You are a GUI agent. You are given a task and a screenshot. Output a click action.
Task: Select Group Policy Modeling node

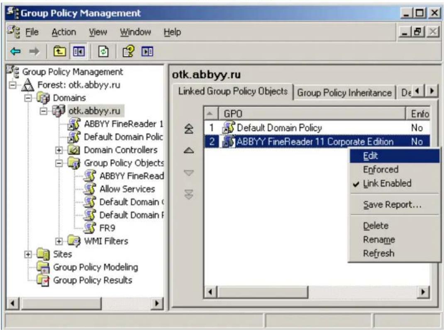click(x=95, y=267)
